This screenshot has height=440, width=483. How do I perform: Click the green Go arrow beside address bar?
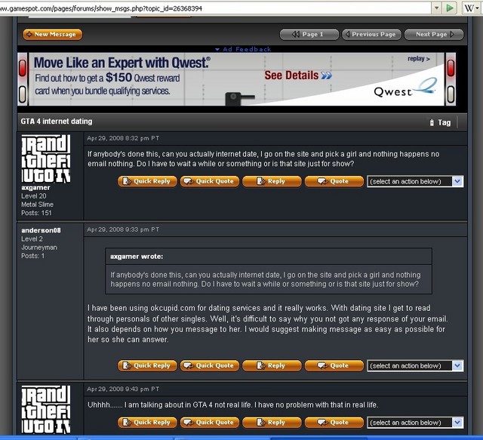click(x=450, y=7)
